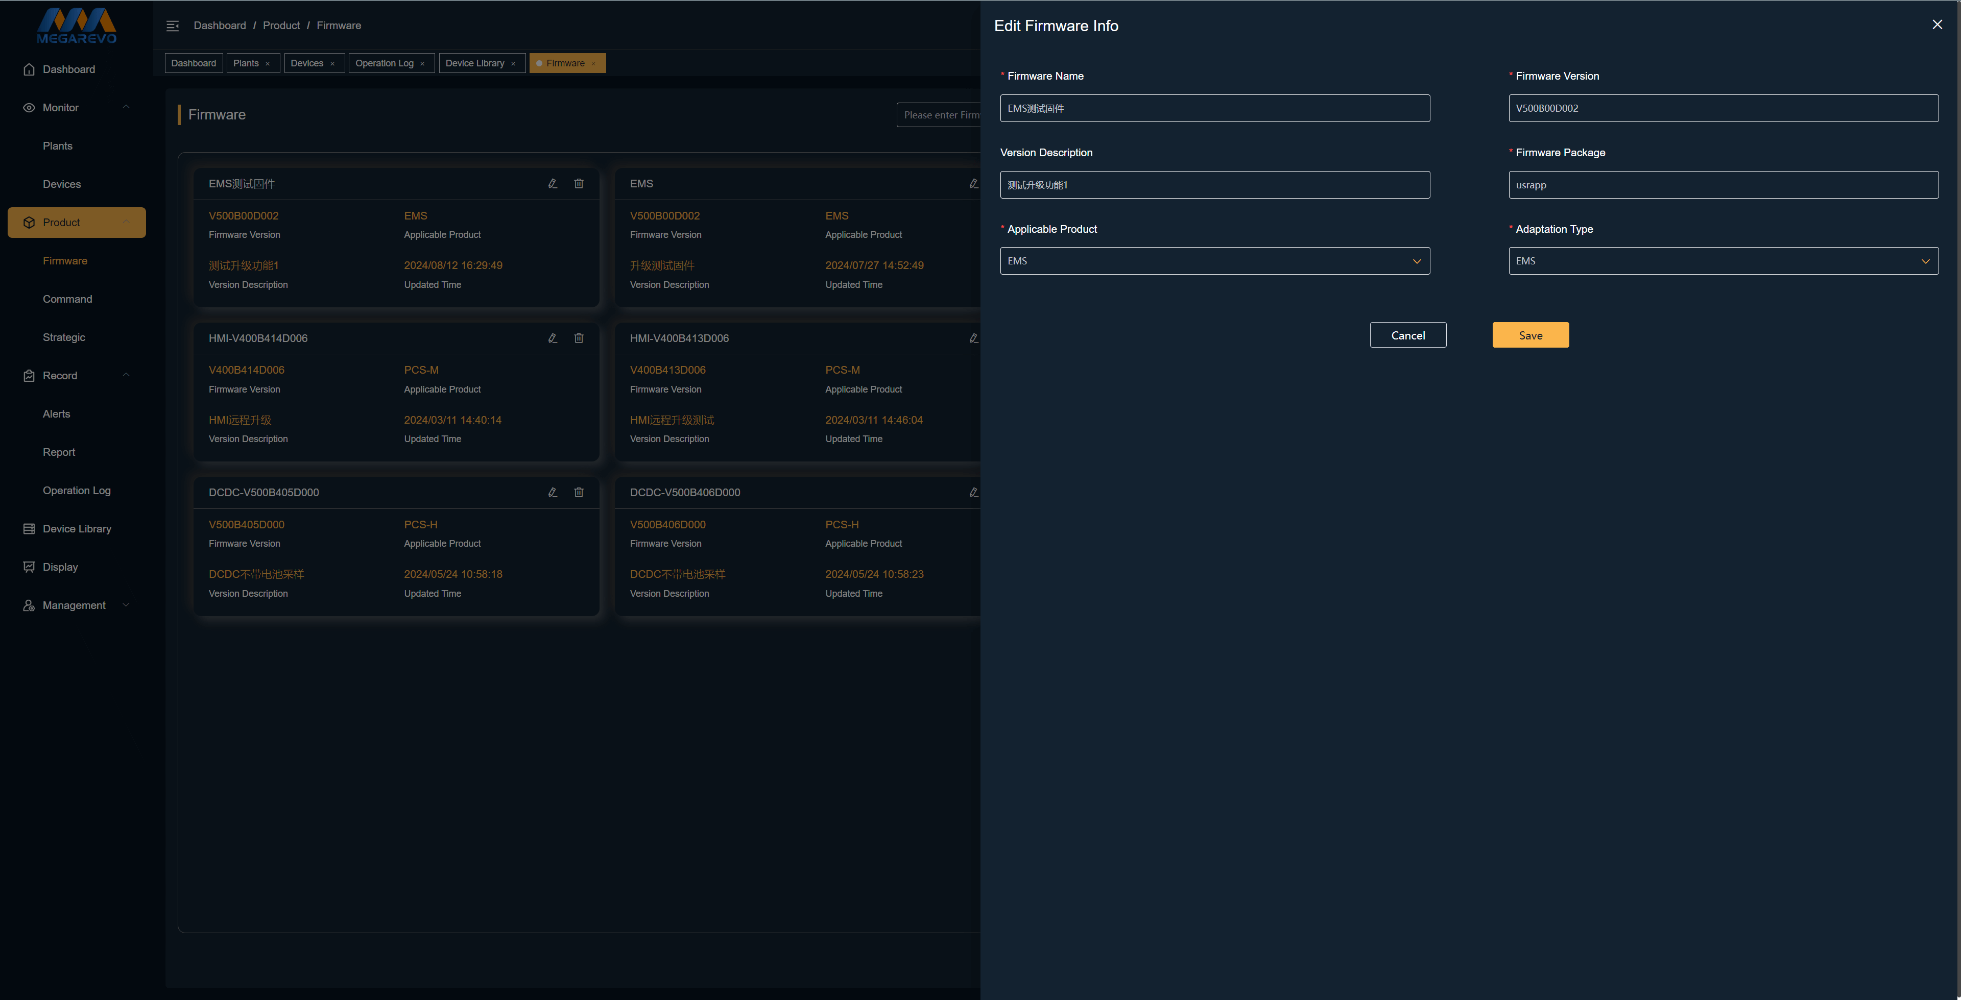Viewport: 1961px width, 1000px height.
Task: Click the sidebar collapse hamburger icon
Action: (x=173, y=26)
